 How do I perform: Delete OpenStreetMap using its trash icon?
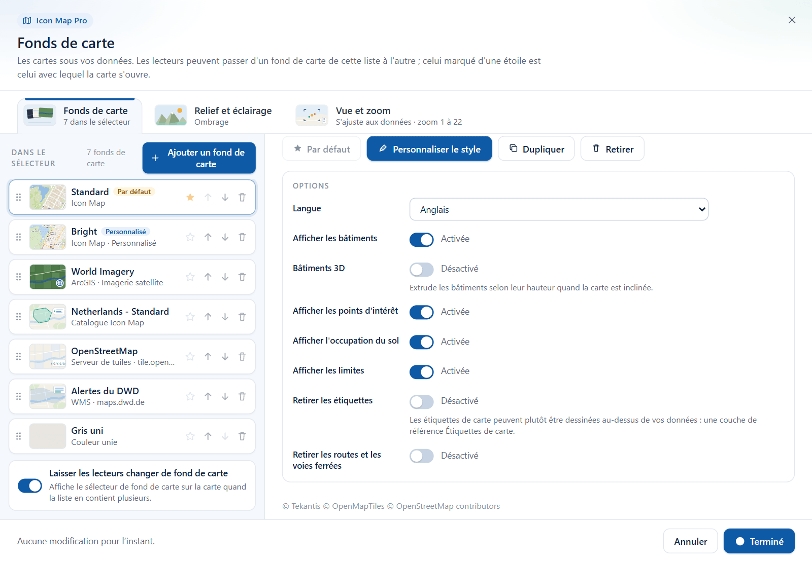[242, 357]
